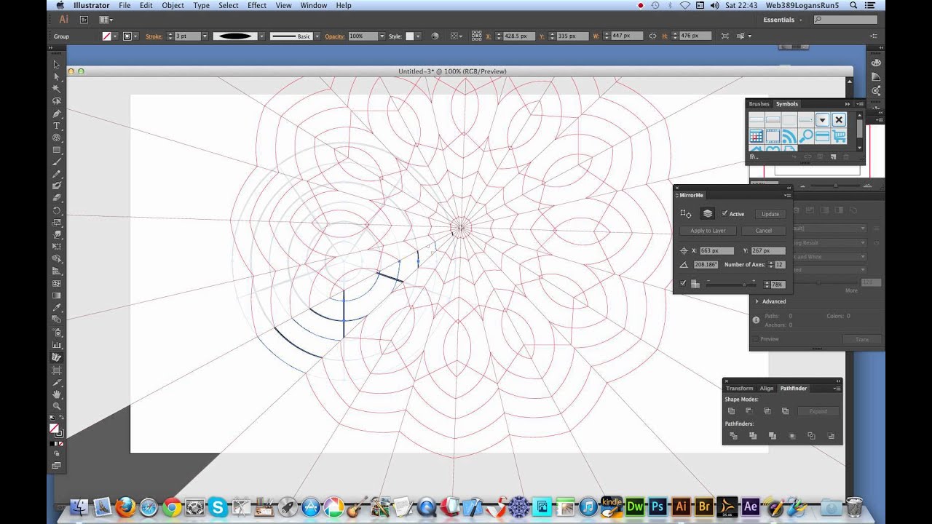Click the RSS feed symbol

pos(789,136)
